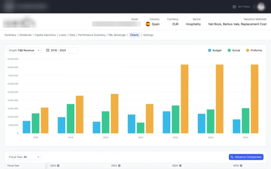Click the 2024 Budget blue bar
The height and width of the screenshot is (169, 271).
click(236, 126)
